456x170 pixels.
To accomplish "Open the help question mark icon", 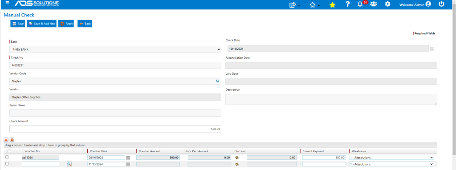I will click(x=347, y=4).
